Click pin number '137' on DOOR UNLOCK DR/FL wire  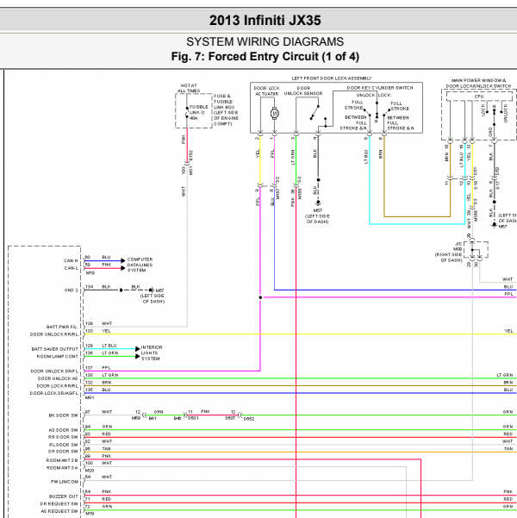click(90, 368)
